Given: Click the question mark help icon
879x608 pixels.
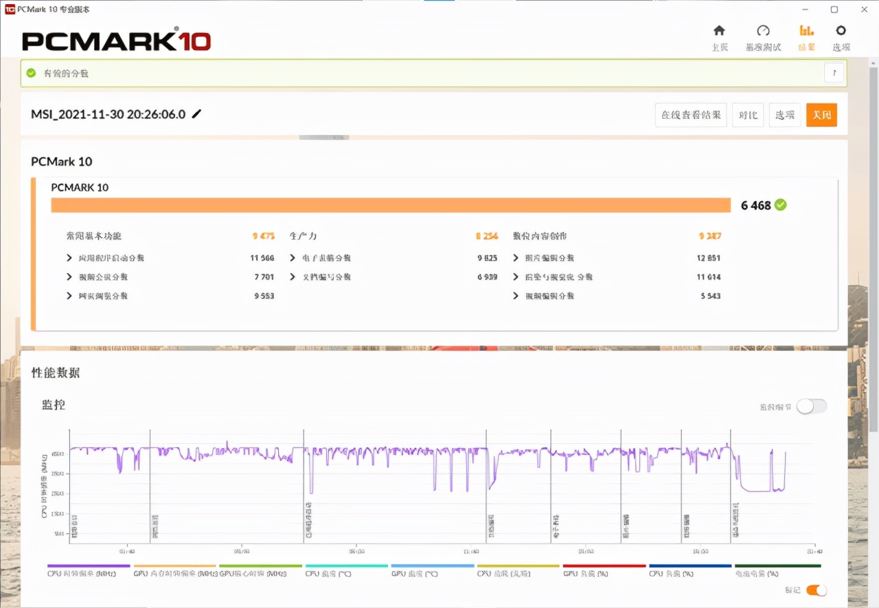Looking at the screenshot, I should click(x=834, y=73).
